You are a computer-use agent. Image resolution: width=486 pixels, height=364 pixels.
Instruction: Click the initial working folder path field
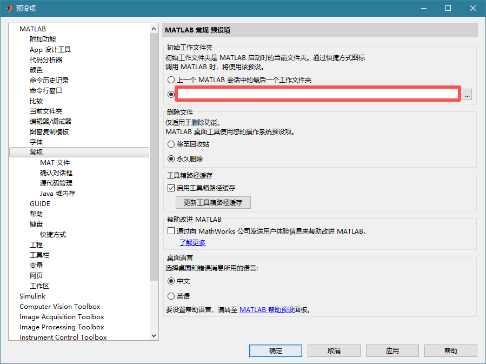pyautogui.click(x=318, y=94)
